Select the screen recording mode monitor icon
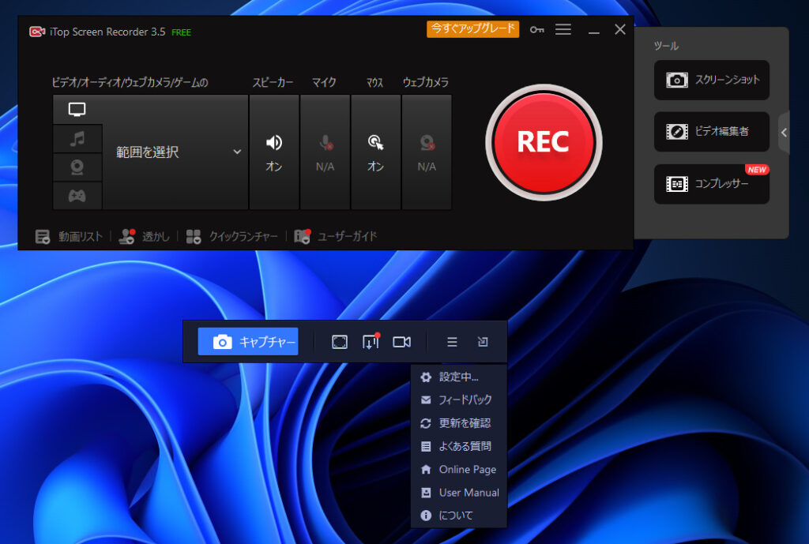This screenshot has height=544, width=809. pyautogui.click(x=77, y=109)
